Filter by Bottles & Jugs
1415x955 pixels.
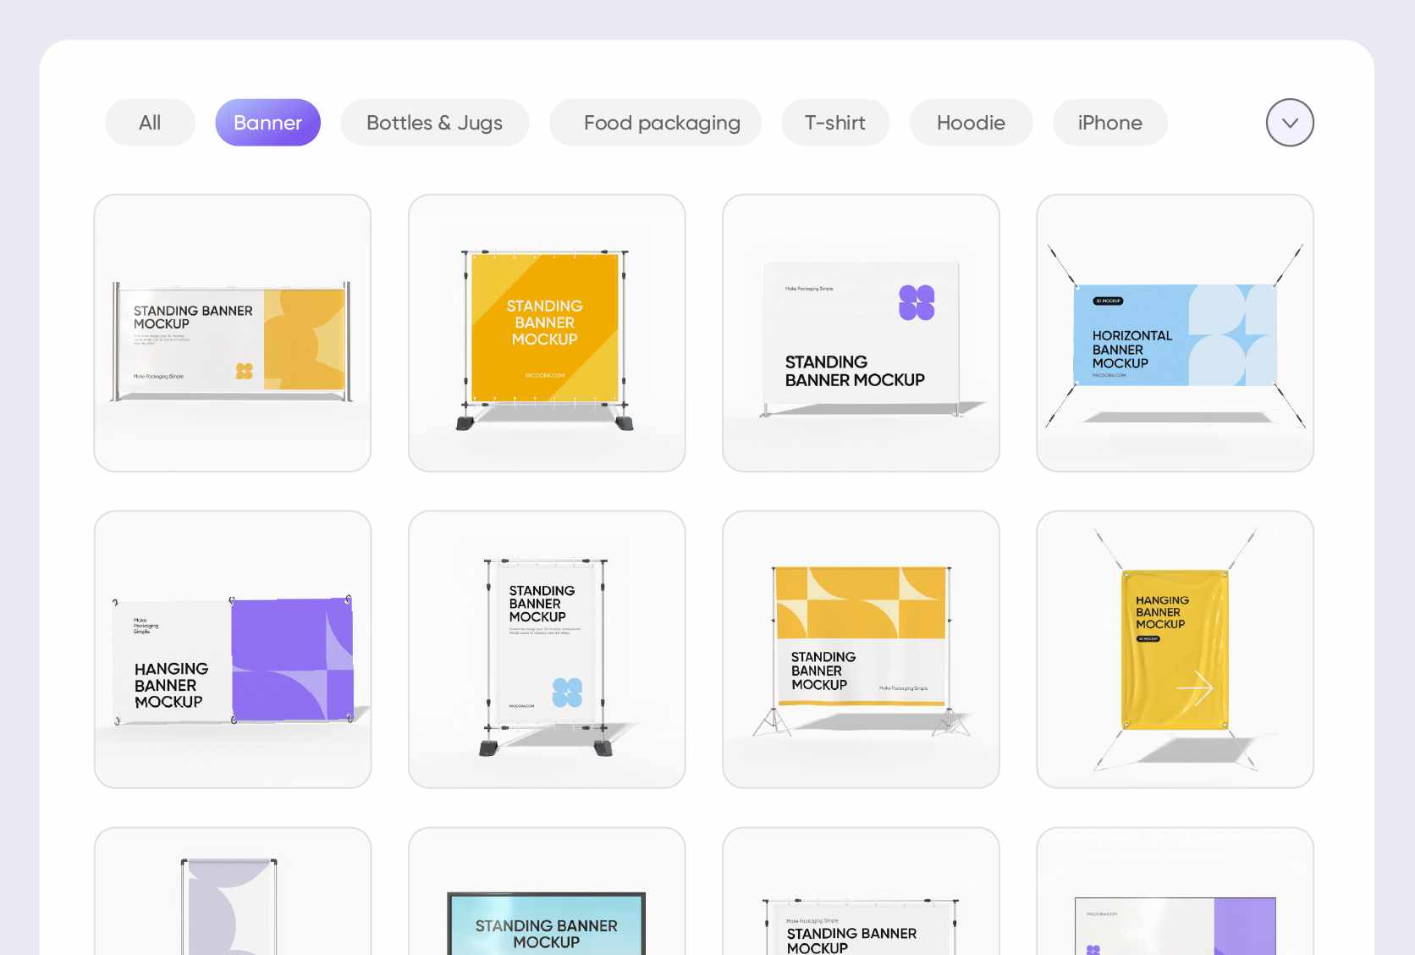pyautogui.click(x=434, y=123)
